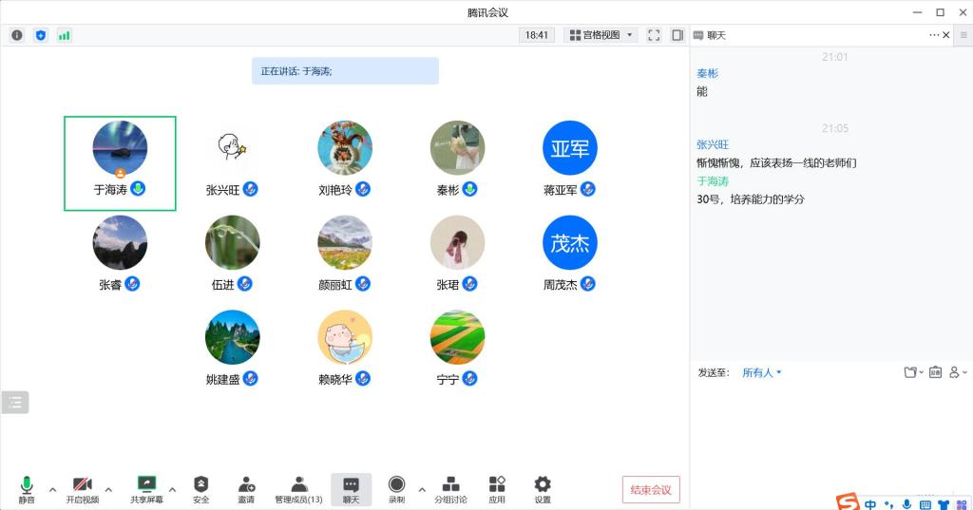Expand the 宫格视图 view dropdown

(601, 35)
